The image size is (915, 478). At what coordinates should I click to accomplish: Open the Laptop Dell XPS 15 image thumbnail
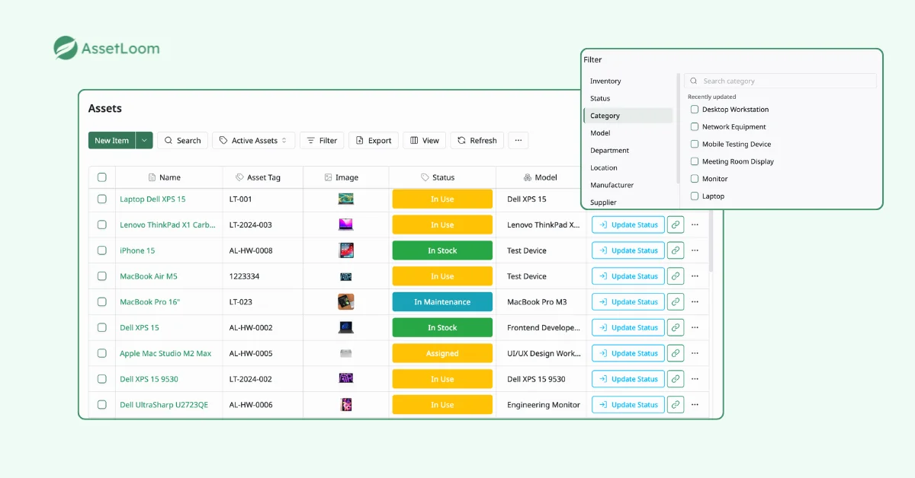(x=346, y=199)
